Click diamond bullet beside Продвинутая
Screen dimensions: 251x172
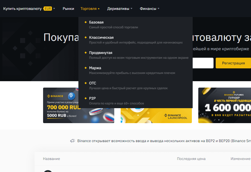pyautogui.click(x=86, y=53)
